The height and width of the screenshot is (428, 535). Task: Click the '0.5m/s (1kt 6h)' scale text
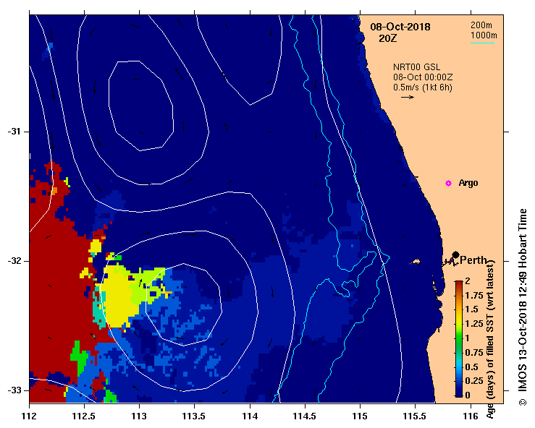coord(422,87)
